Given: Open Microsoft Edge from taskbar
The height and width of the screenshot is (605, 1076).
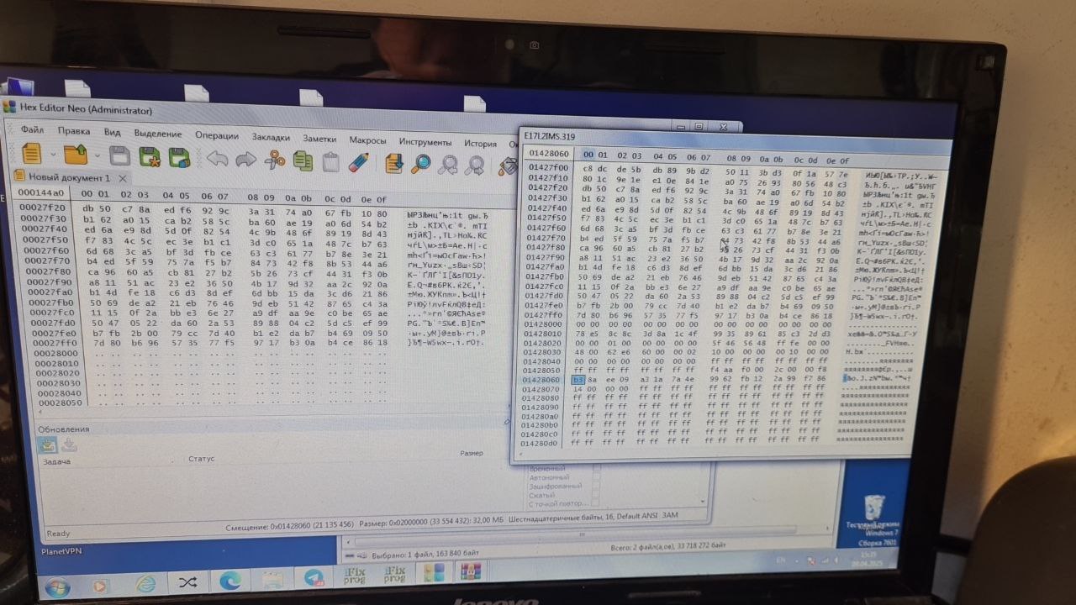Looking at the screenshot, I should (x=229, y=581).
